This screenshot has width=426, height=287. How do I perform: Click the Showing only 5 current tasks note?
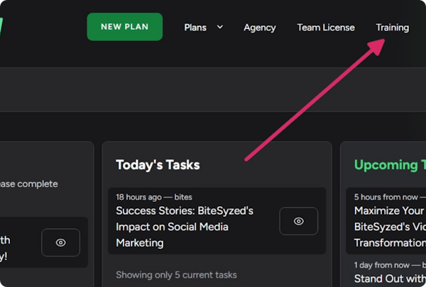[x=176, y=275]
